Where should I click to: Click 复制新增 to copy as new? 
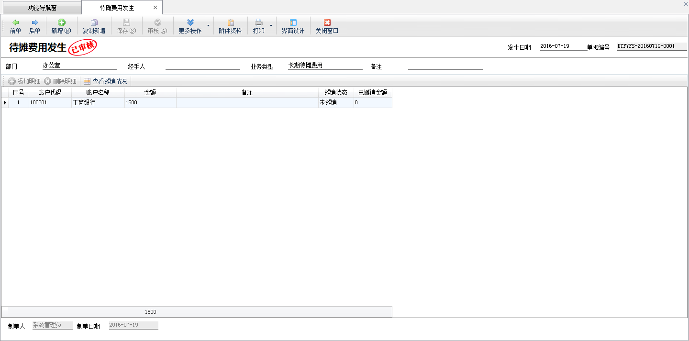click(x=94, y=26)
